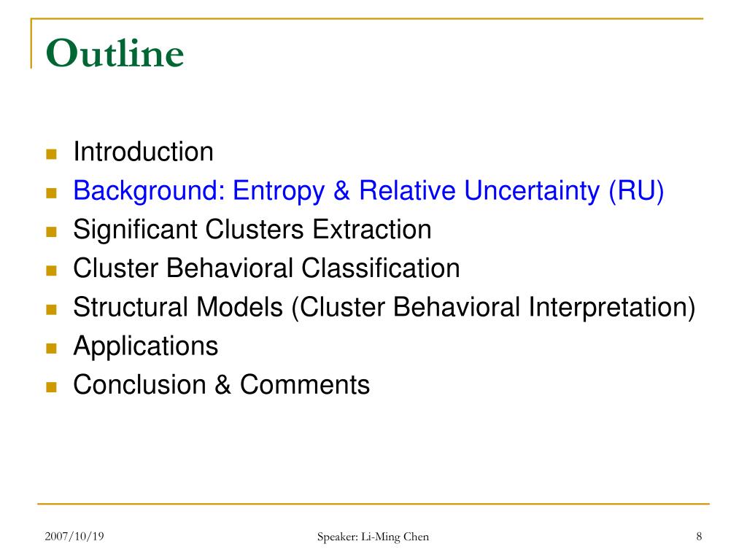Click the date '2007/10/19' in footer
The height and width of the screenshot is (560, 747).
pyautogui.click(x=74, y=536)
